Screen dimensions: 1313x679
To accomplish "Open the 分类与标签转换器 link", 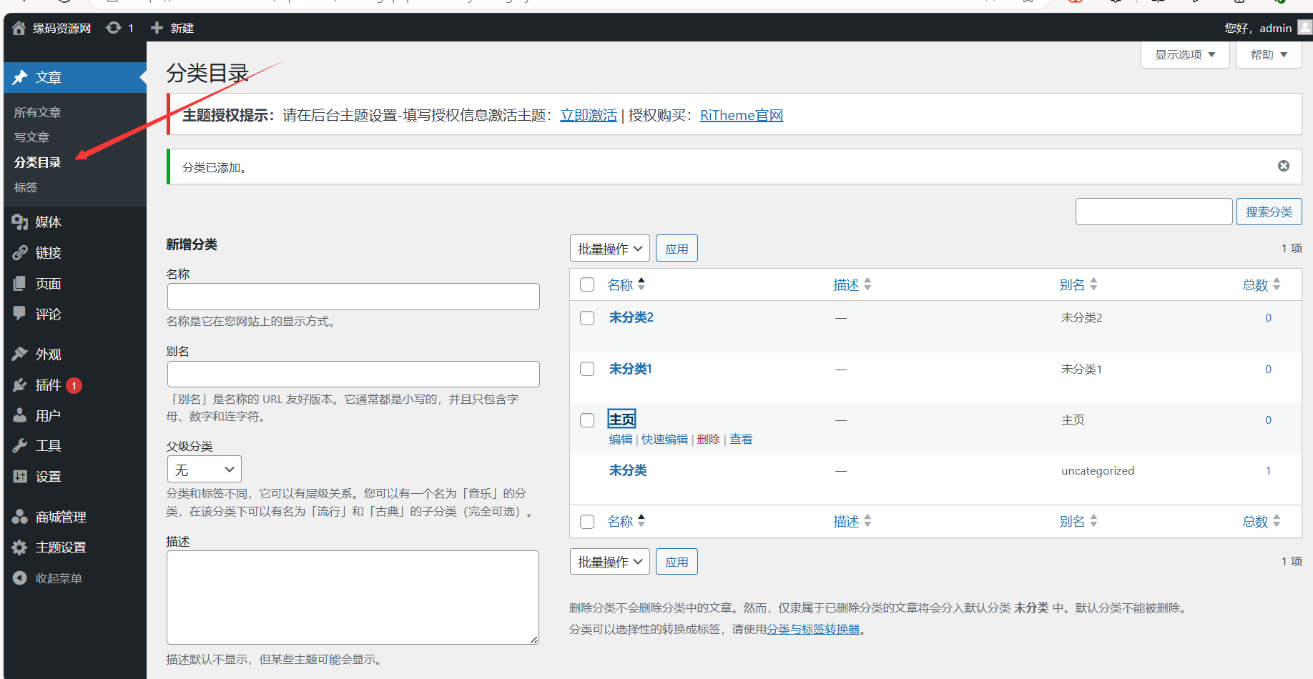I will pyautogui.click(x=813, y=629).
